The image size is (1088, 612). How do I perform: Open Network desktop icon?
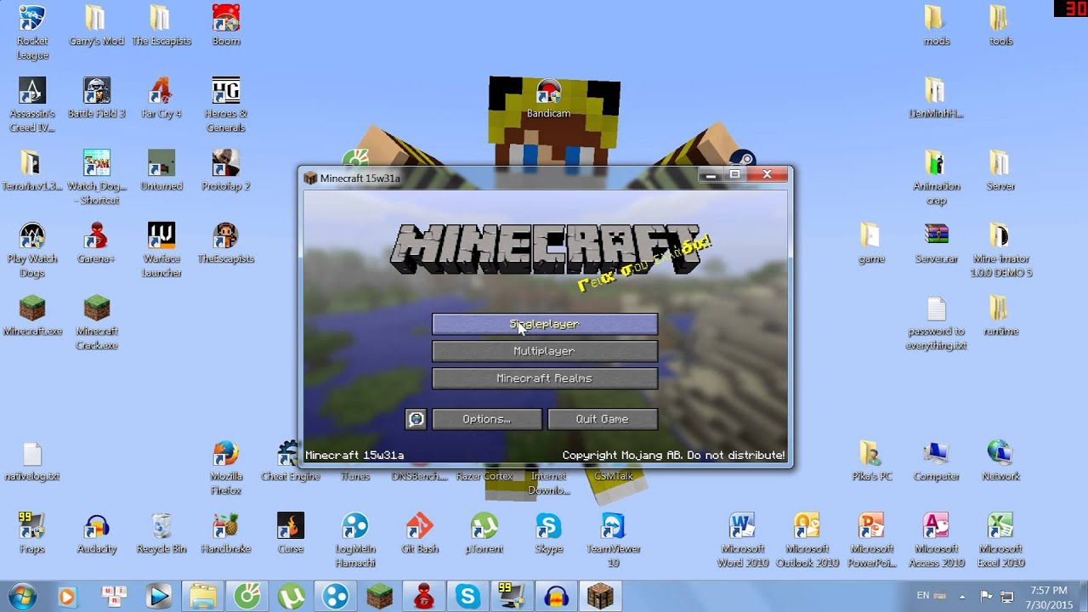click(x=1000, y=461)
